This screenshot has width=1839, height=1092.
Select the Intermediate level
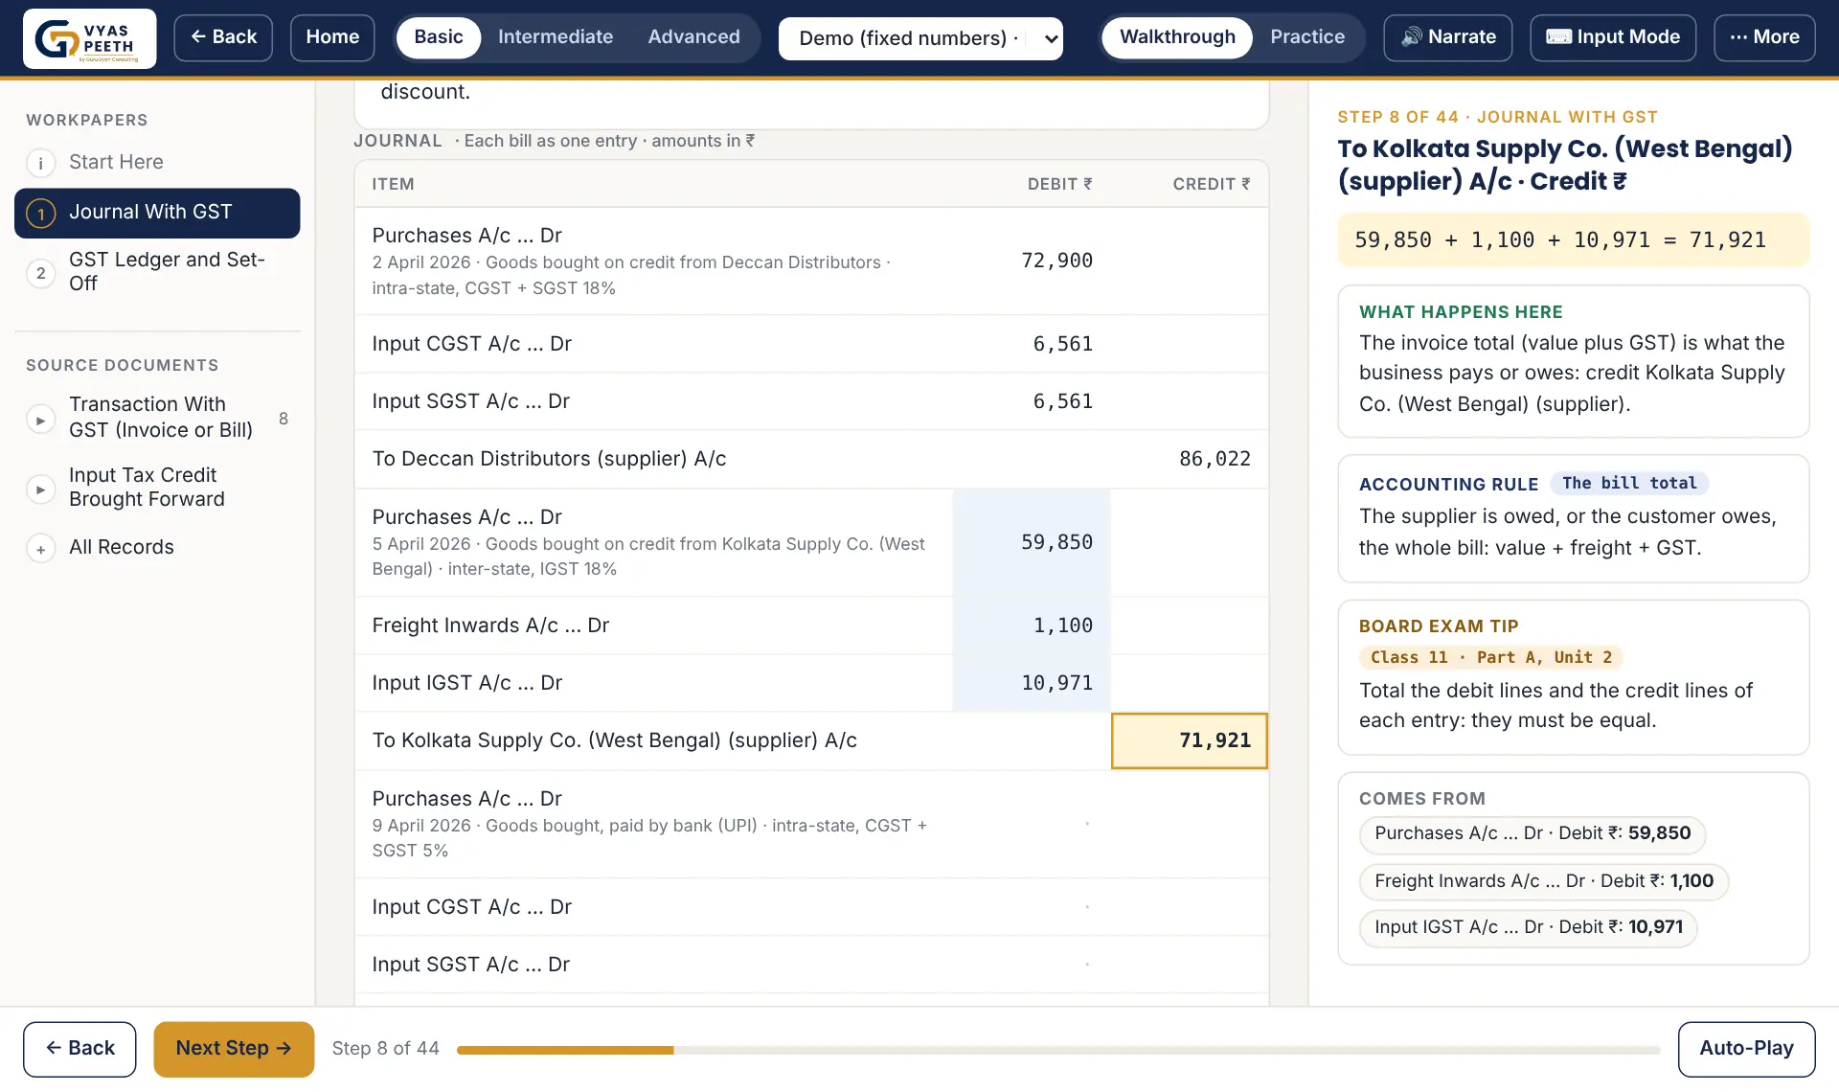556,37
